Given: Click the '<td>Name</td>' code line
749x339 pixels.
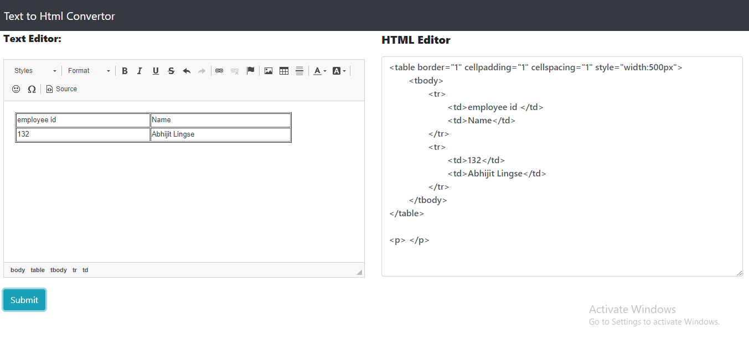Looking at the screenshot, I should [x=482, y=121].
